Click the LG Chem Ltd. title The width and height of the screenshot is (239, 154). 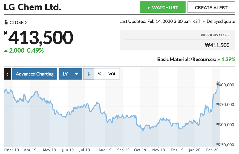pos(33,7)
